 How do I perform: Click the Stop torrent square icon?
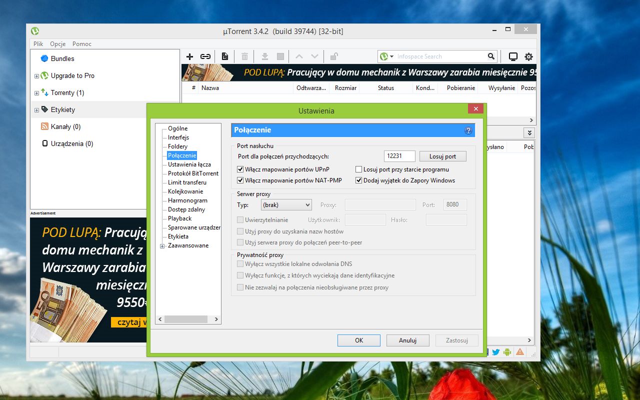click(x=280, y=56)
